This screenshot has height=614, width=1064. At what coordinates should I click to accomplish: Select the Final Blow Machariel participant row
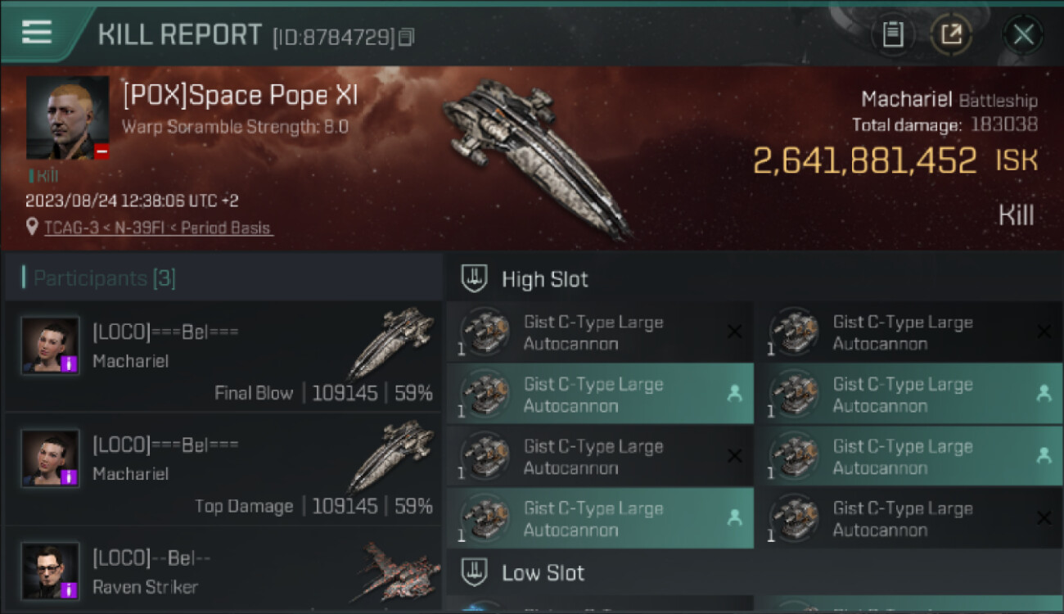point(223,357)
